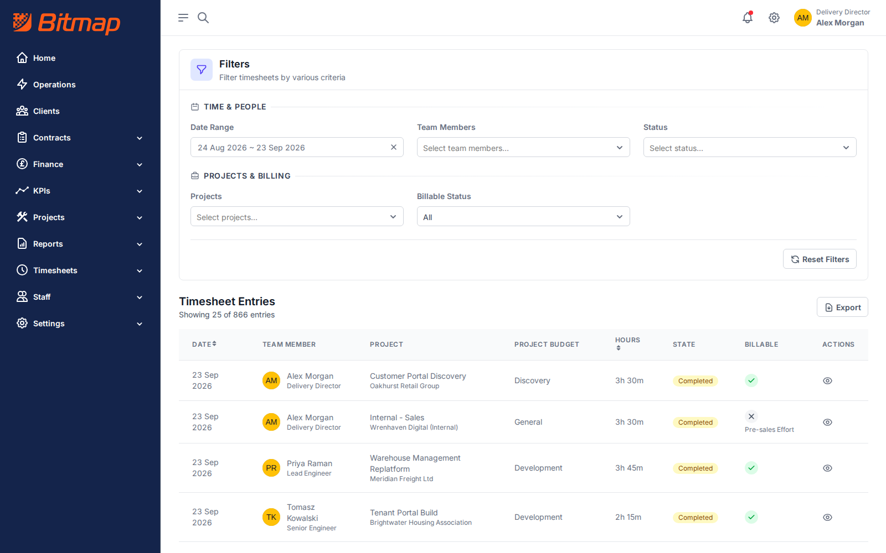Open notifications bell
Screen dimensions: 886x553
748,18
